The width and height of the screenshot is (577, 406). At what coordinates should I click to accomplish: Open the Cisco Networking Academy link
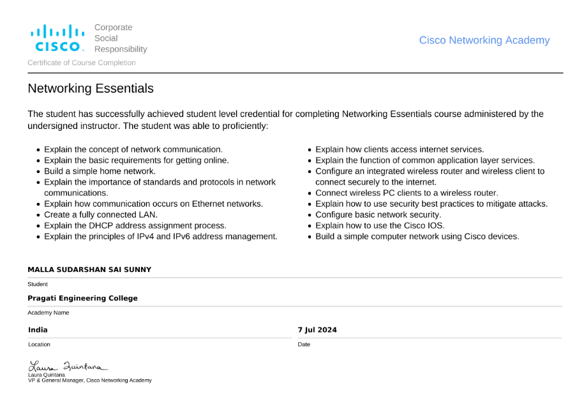click(484, 40)
